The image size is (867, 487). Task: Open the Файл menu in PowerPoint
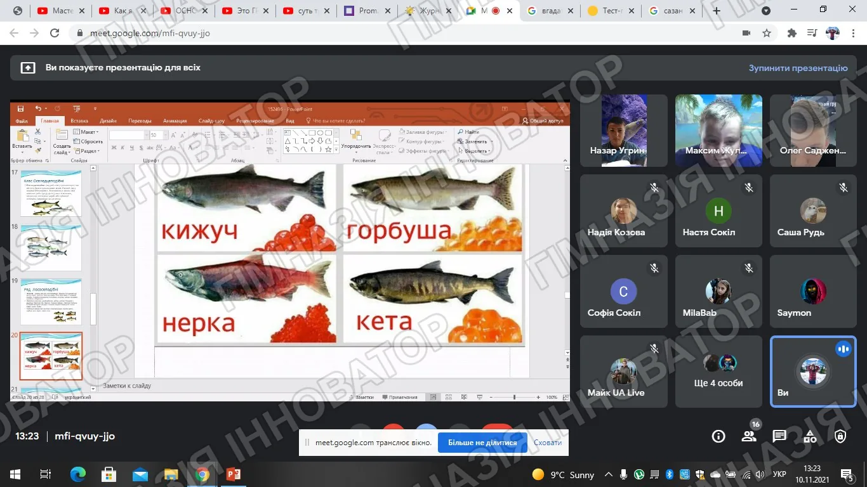click(22, 120)
